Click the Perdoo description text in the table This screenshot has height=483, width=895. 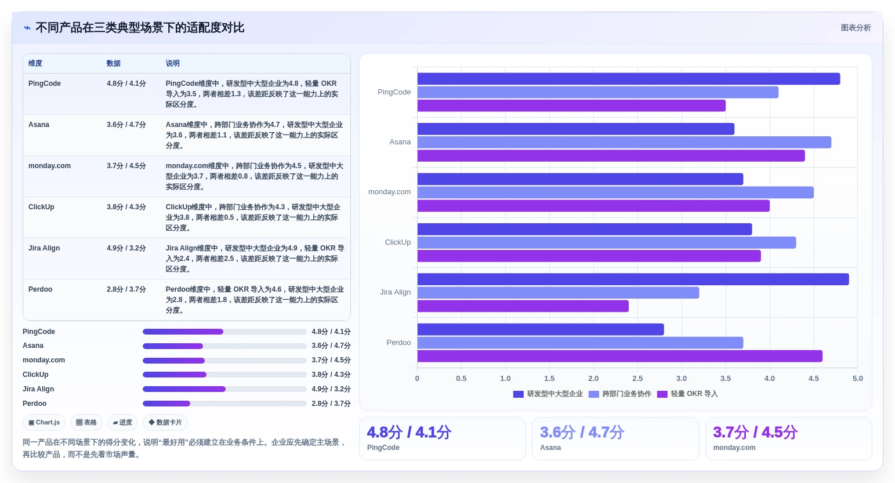tap(255, 300)
